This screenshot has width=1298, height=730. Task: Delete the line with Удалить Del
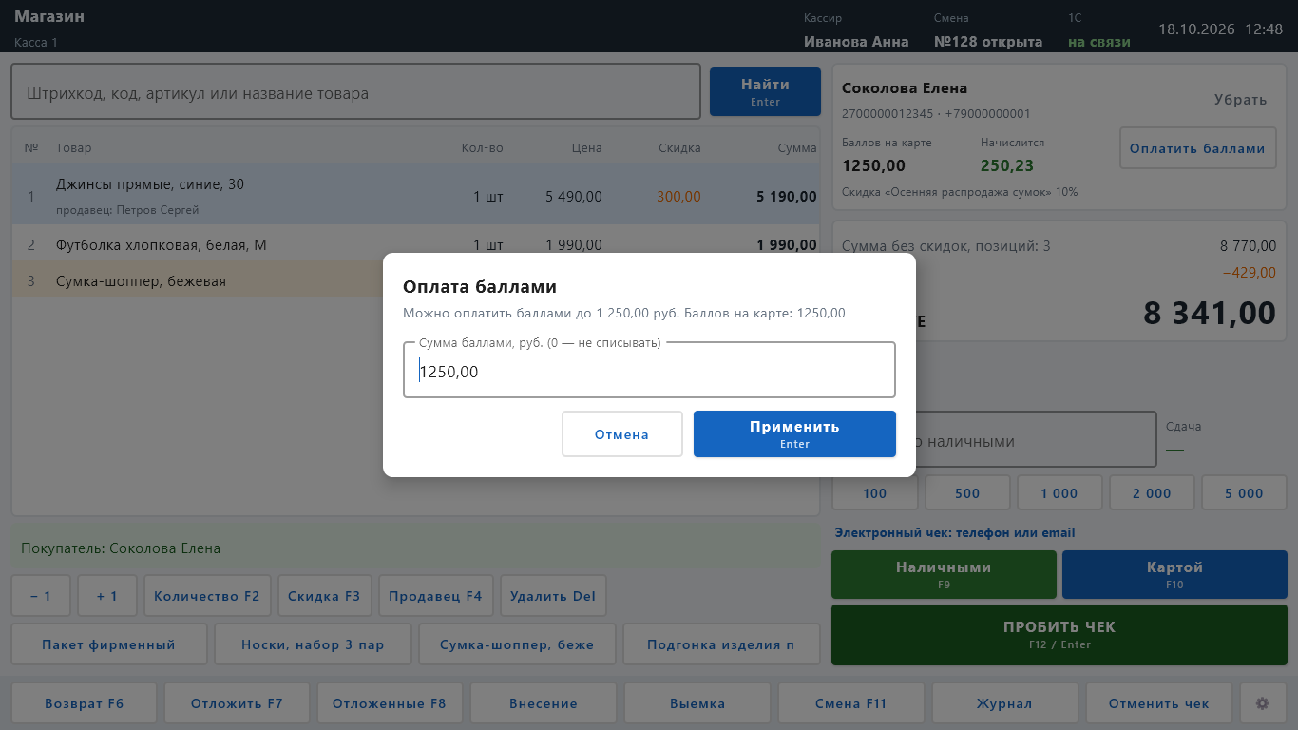tap(553, 596)
